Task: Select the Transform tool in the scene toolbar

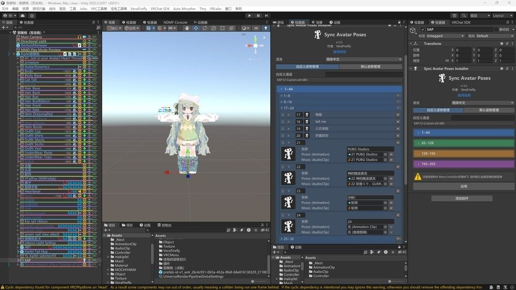Action: coord(231,28)
